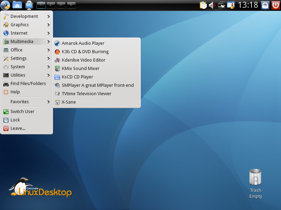This screenshot has width=281, height=210.
Task: Open the Help menu entry
Action: (x=27, y=92)
